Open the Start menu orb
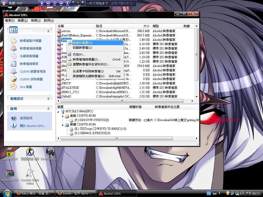The height and width of the screenshot is (197, 263). (7, 193)
